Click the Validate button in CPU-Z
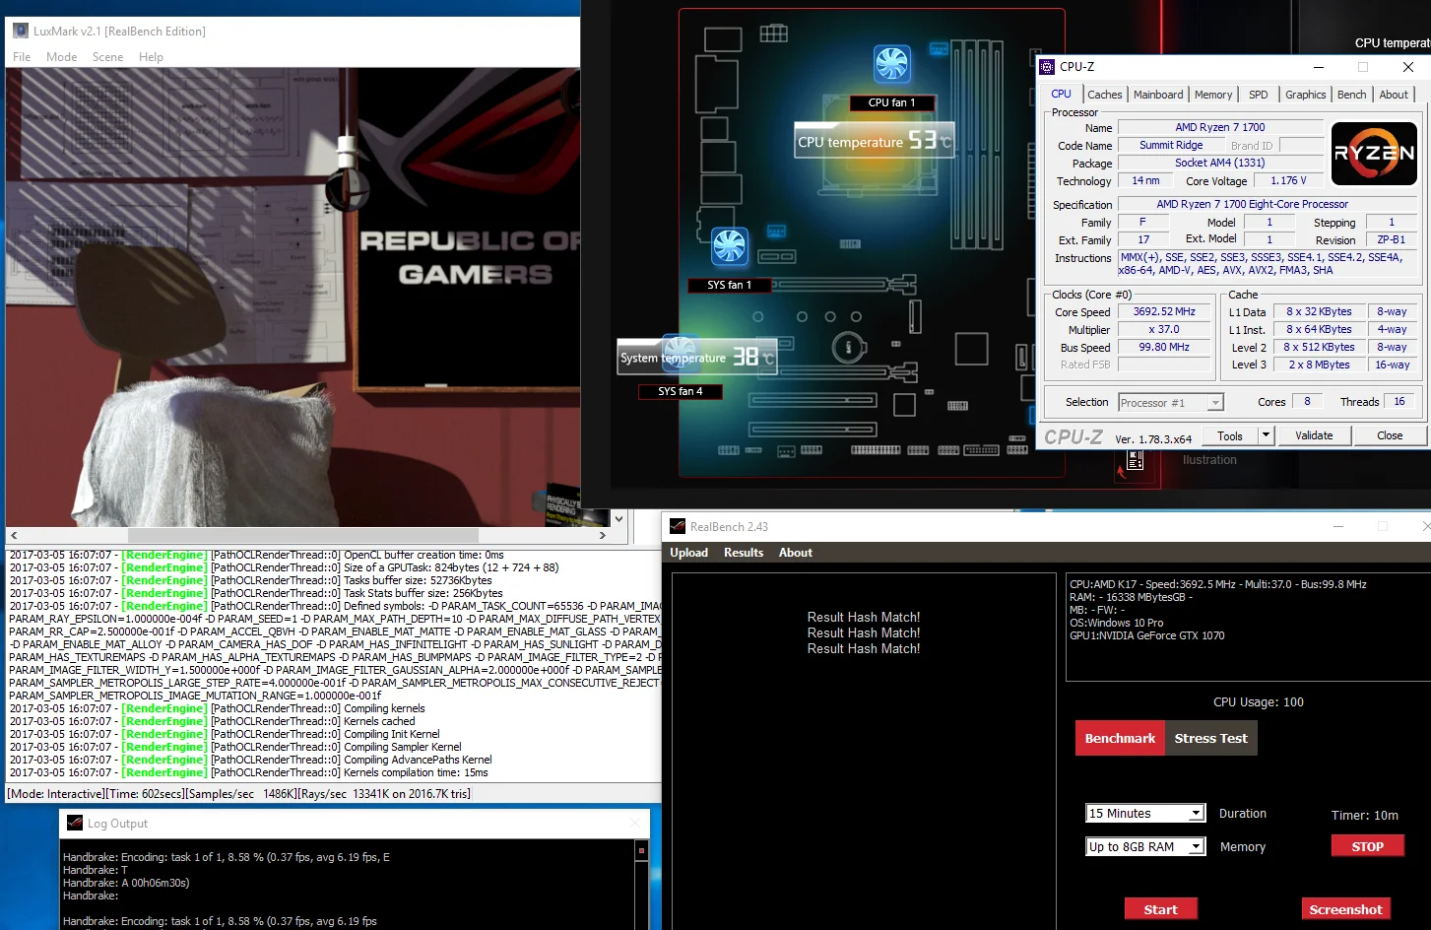1431x930 pixels. click(x=1314, y=435)
